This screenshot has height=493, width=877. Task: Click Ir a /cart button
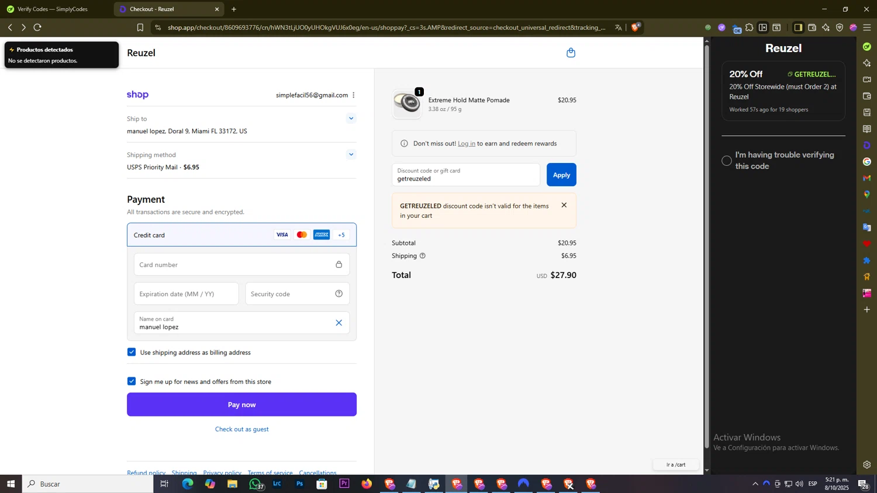[x=676, y=465]
